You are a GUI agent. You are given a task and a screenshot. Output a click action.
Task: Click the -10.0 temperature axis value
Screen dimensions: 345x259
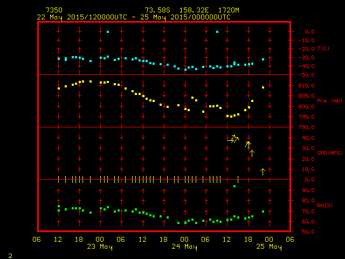[x=307, y=40]
